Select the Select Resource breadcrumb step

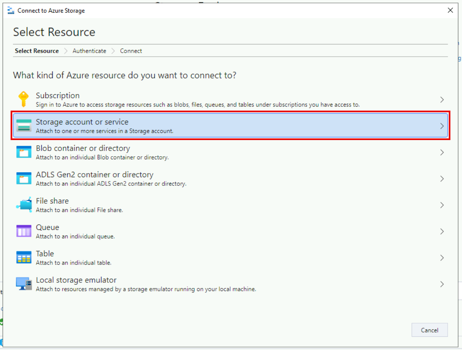pyautogui.click(x=37, y=51)
